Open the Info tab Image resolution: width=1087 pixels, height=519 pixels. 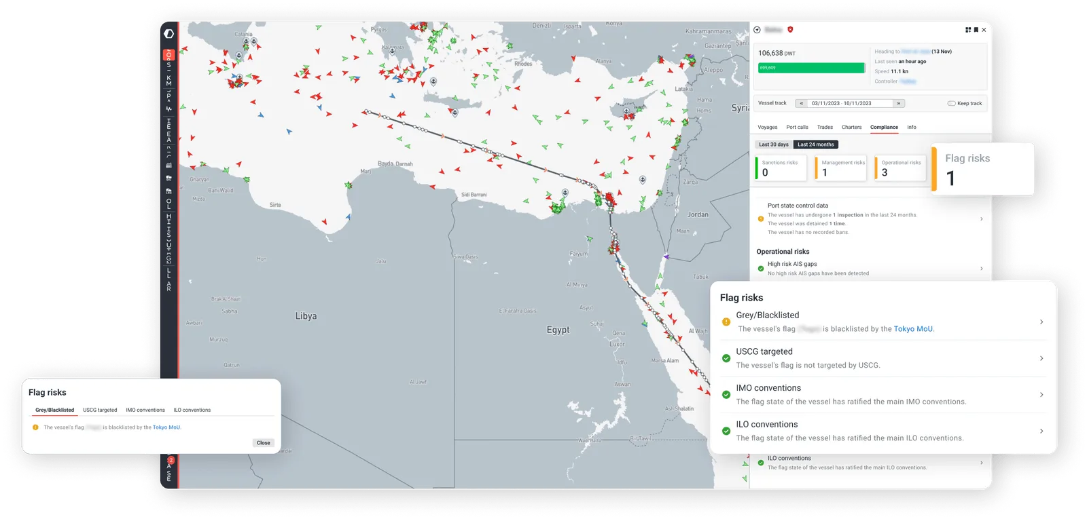[x=912, y=127]
